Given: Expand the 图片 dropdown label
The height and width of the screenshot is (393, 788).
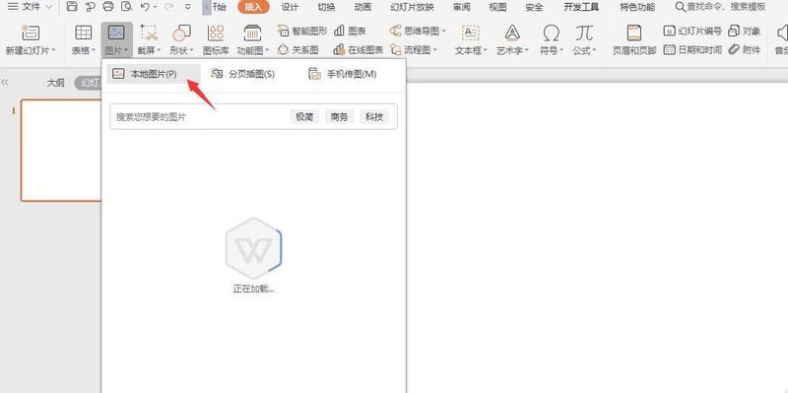Looking at the screenshot, I should click(x=116, y=50).
